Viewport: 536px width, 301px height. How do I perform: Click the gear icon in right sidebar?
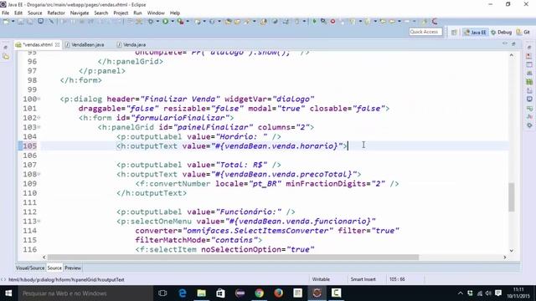click(529, 125)
